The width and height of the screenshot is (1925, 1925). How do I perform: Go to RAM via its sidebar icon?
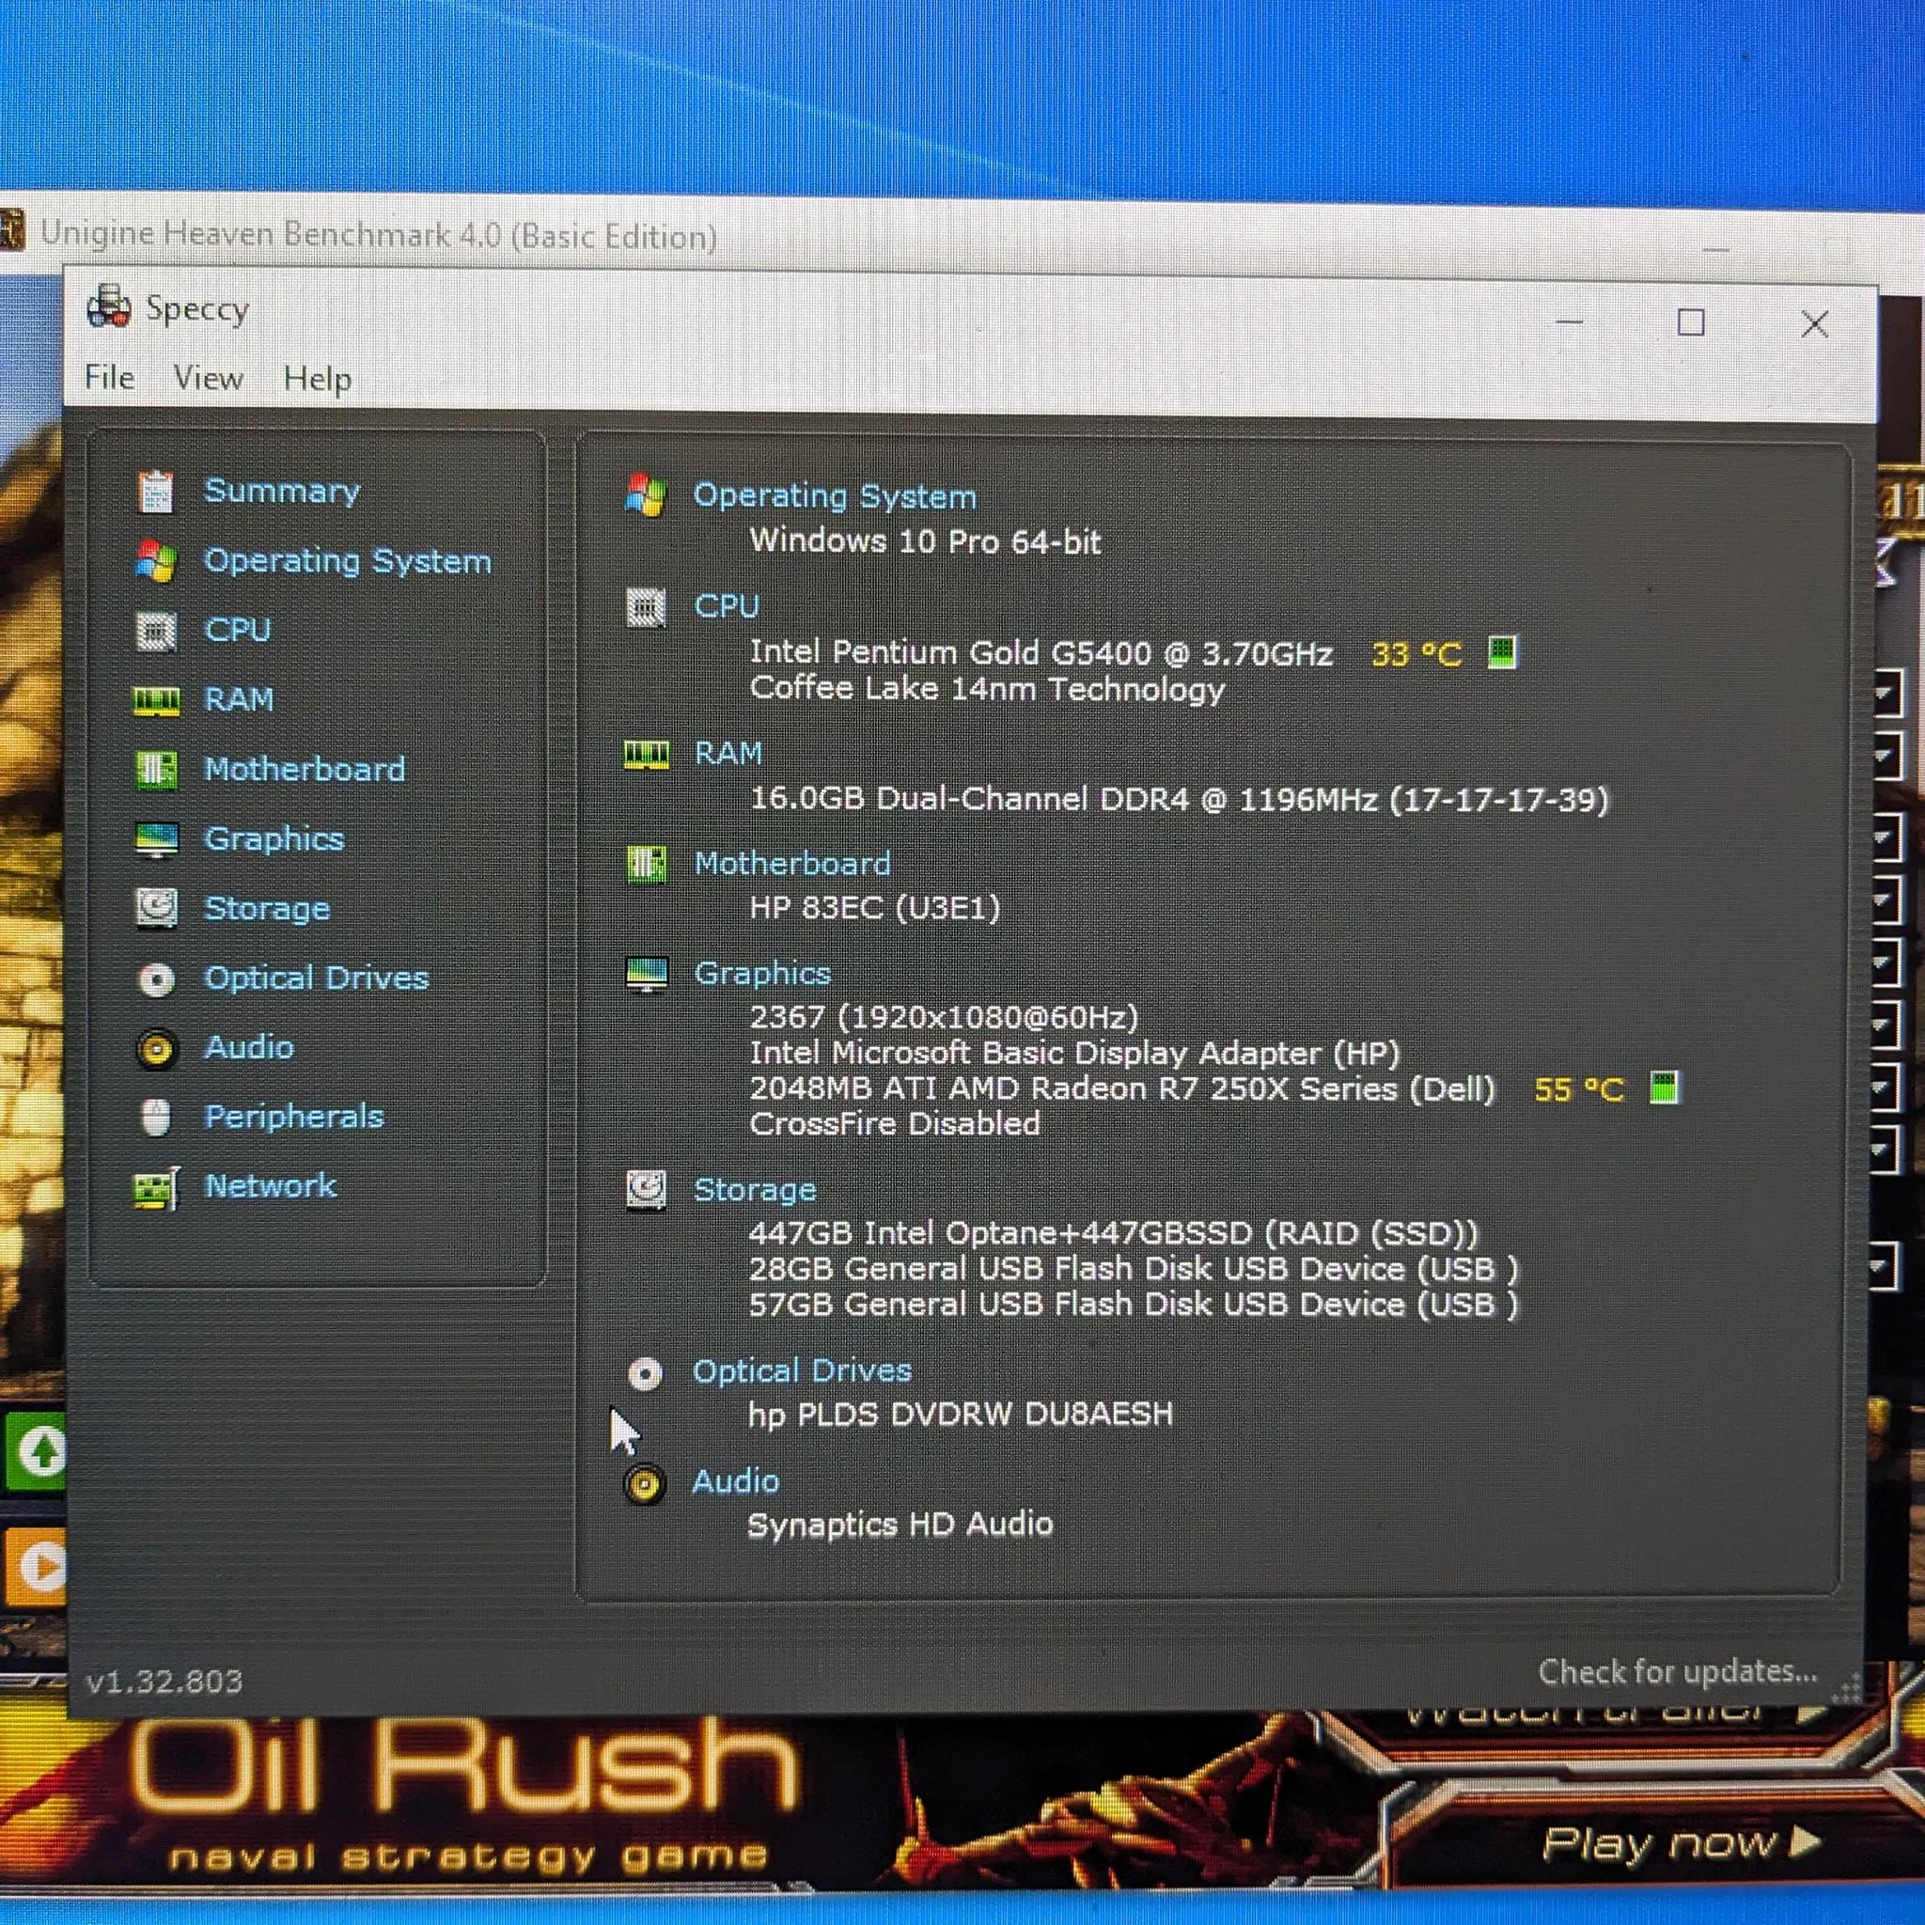point(156,700)
